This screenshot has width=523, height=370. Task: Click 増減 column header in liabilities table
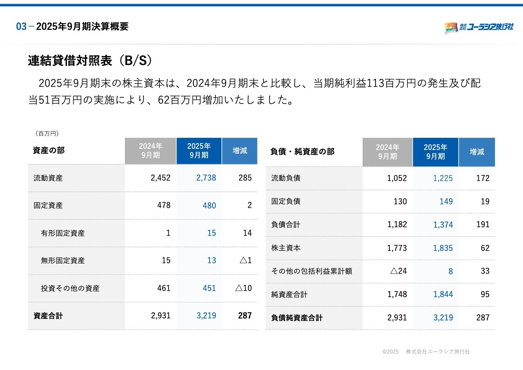coord(476,152)
